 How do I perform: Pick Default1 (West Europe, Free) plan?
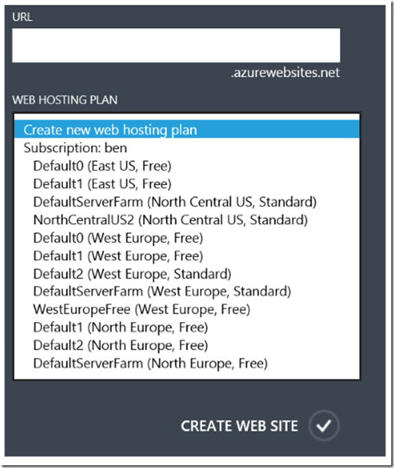point(187,256)
